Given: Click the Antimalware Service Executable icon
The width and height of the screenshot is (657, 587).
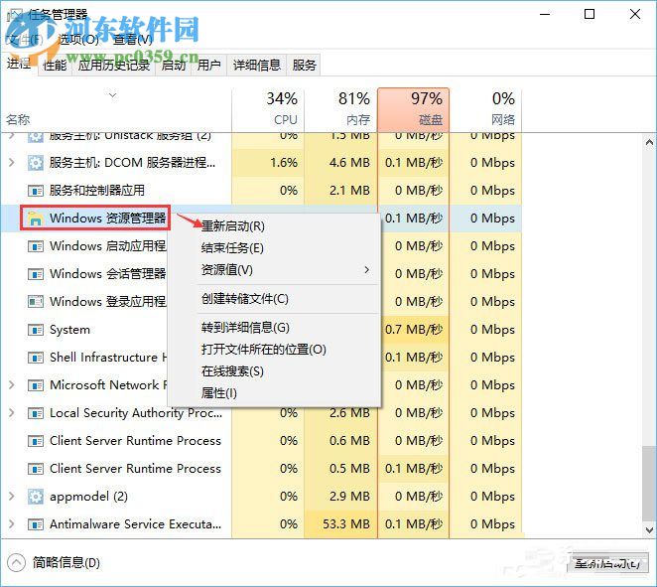Looking at the screenshot, I should pyautogui.click(x=35, y=524).
